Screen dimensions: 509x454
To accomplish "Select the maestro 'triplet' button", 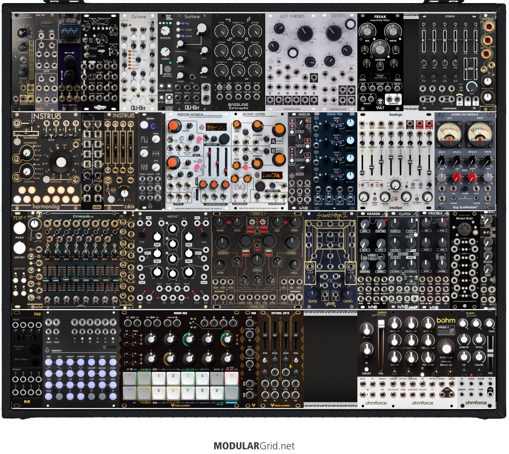I will coord(102,385).
